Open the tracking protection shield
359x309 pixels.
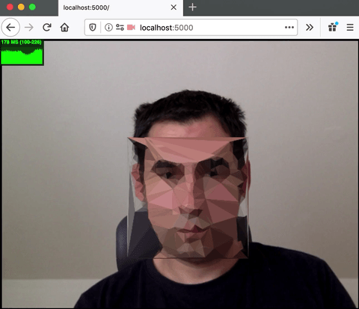(93, 28)
